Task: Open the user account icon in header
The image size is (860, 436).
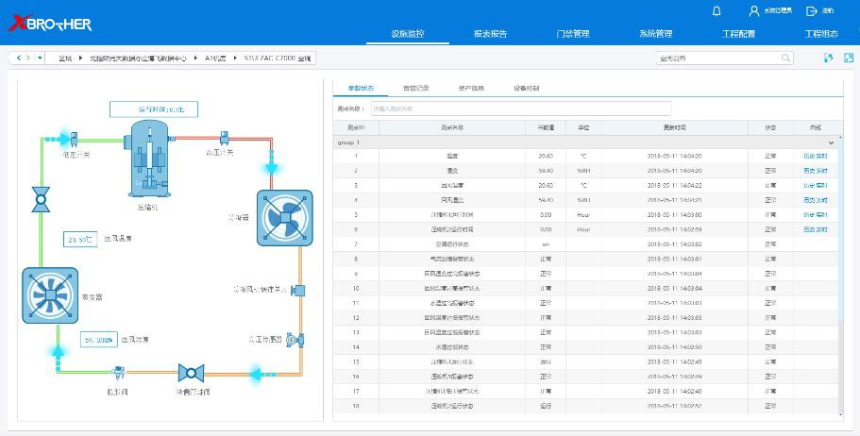Action: pyautogui.click(x=753, y=11)
